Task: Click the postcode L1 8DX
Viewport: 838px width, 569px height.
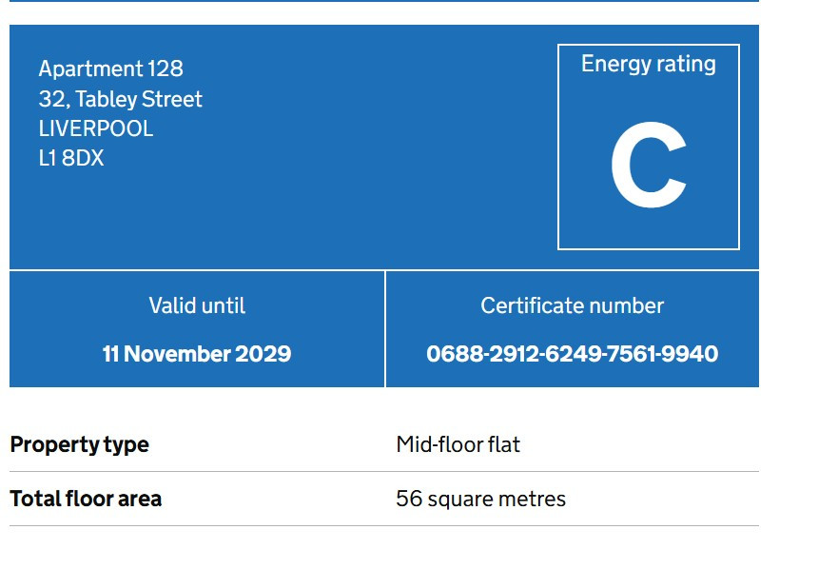Action: click(x=71, y=158)
